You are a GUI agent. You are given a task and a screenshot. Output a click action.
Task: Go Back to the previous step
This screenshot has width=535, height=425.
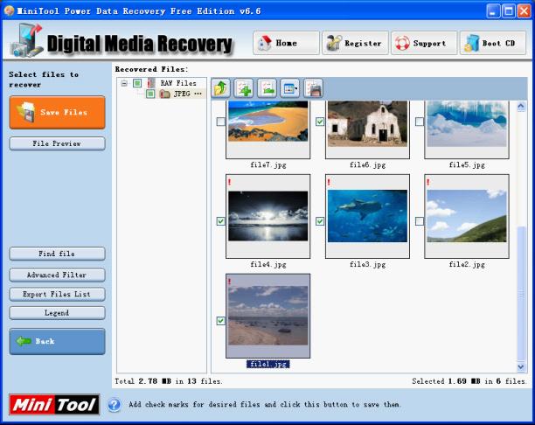[58, 342]
